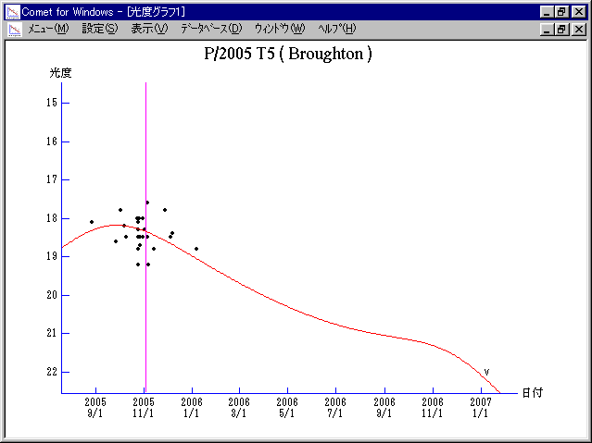This screenshot has height=443, width=592.
Task: Close the Comet for Windows application
Action: click(578, 11)
